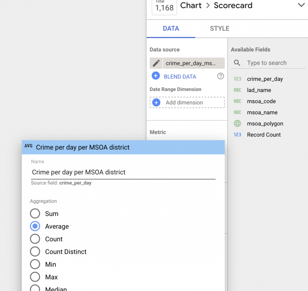Viewport: 308px width, 291px height.
Task: Select the Record Count available field
Action: pyautogui.click(x=264, y=135)
